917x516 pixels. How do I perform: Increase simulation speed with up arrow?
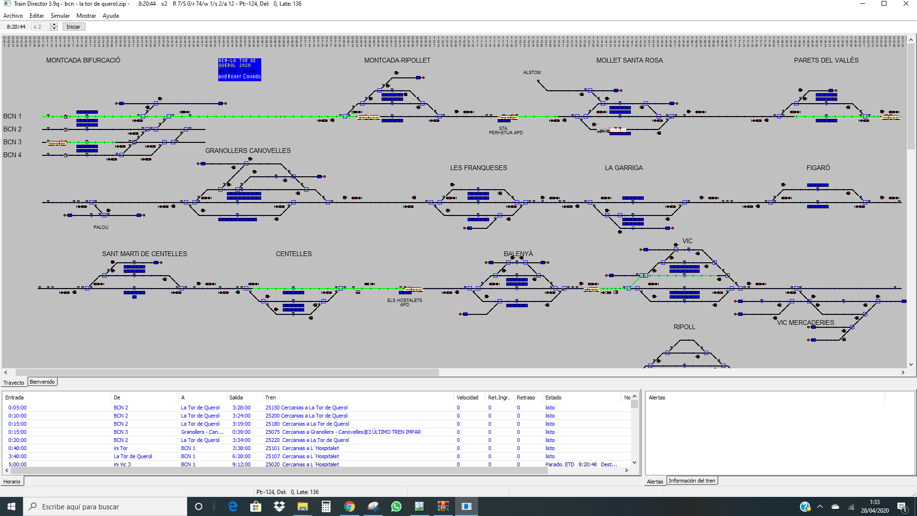pos(54,25)
